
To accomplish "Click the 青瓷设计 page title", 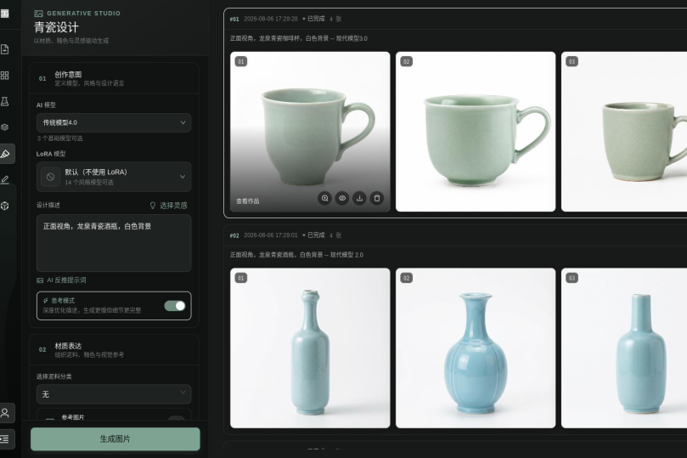I will 57,27.
